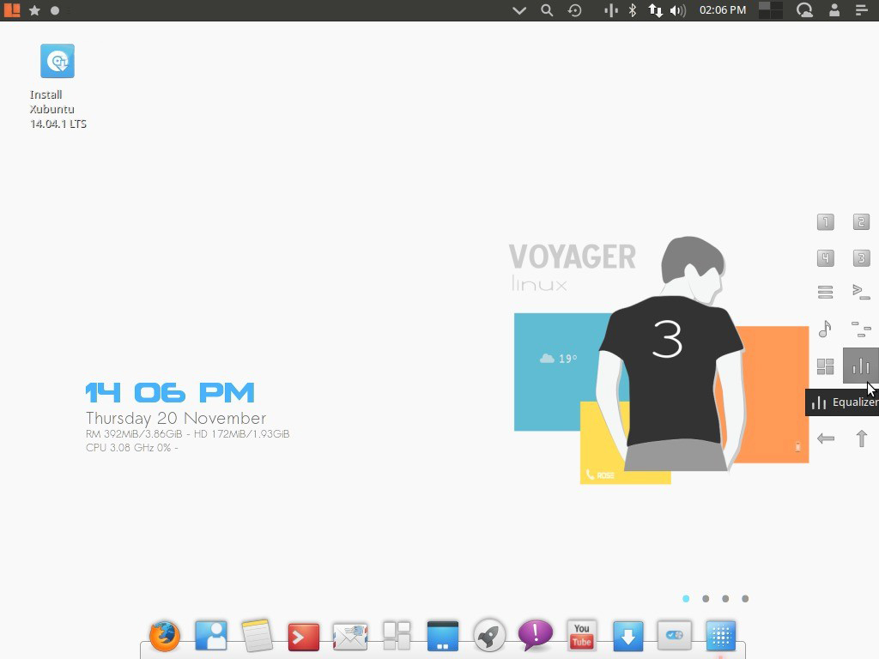
Task: Open the search magnifier in the top panel
Action: click(547, 10)
